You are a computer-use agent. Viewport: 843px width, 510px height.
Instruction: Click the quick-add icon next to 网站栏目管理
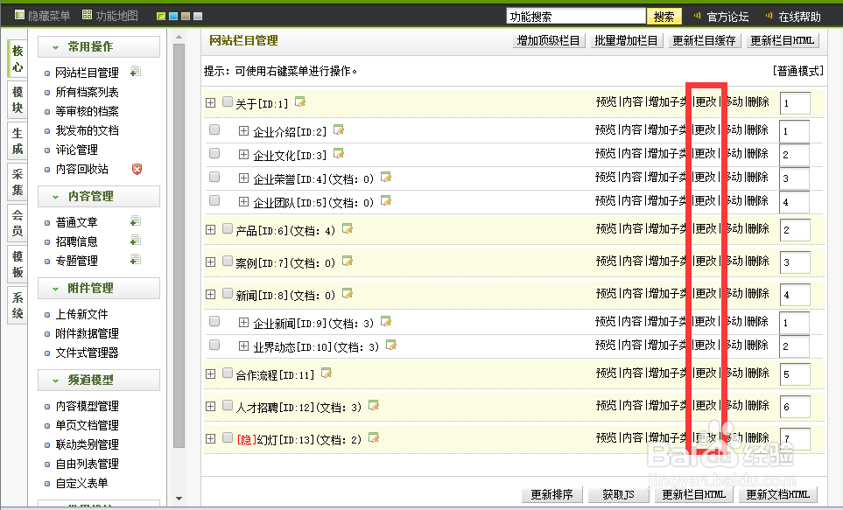[x=137, y=71]
